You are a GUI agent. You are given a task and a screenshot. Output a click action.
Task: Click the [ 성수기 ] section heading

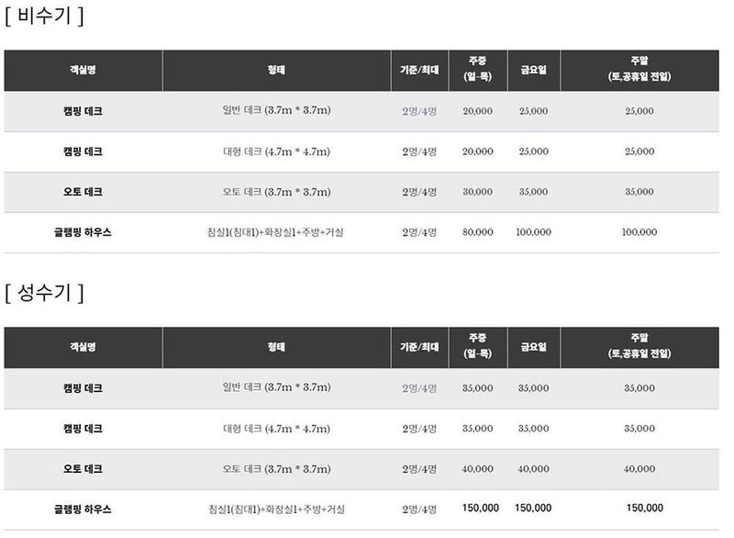pyautogui.click(x=44, y=293)
